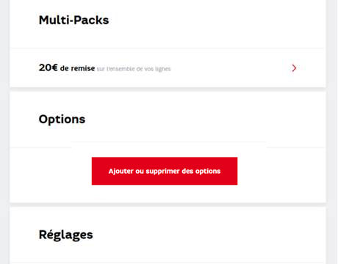The image size is (338, 264).
Task: Click the Réglages card at page bottom
Action: (x=168, y=236)
